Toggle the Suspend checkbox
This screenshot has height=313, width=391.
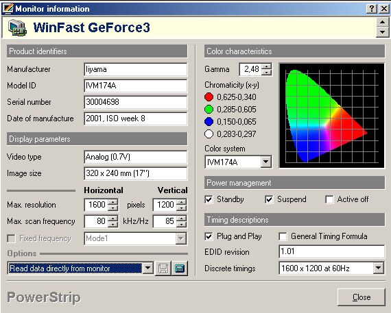point(269,199)
